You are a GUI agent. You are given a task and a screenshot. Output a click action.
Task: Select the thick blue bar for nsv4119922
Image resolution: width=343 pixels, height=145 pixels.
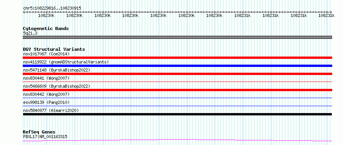[177, 66]
